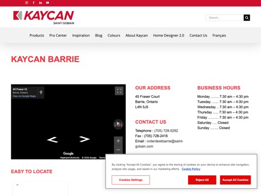
Task: Select the Fax (705) 728-2416 text
Action: [151, 136]
